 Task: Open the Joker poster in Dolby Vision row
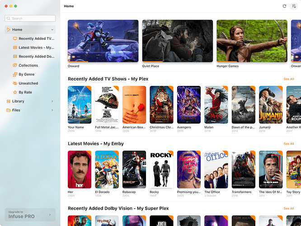161,221
